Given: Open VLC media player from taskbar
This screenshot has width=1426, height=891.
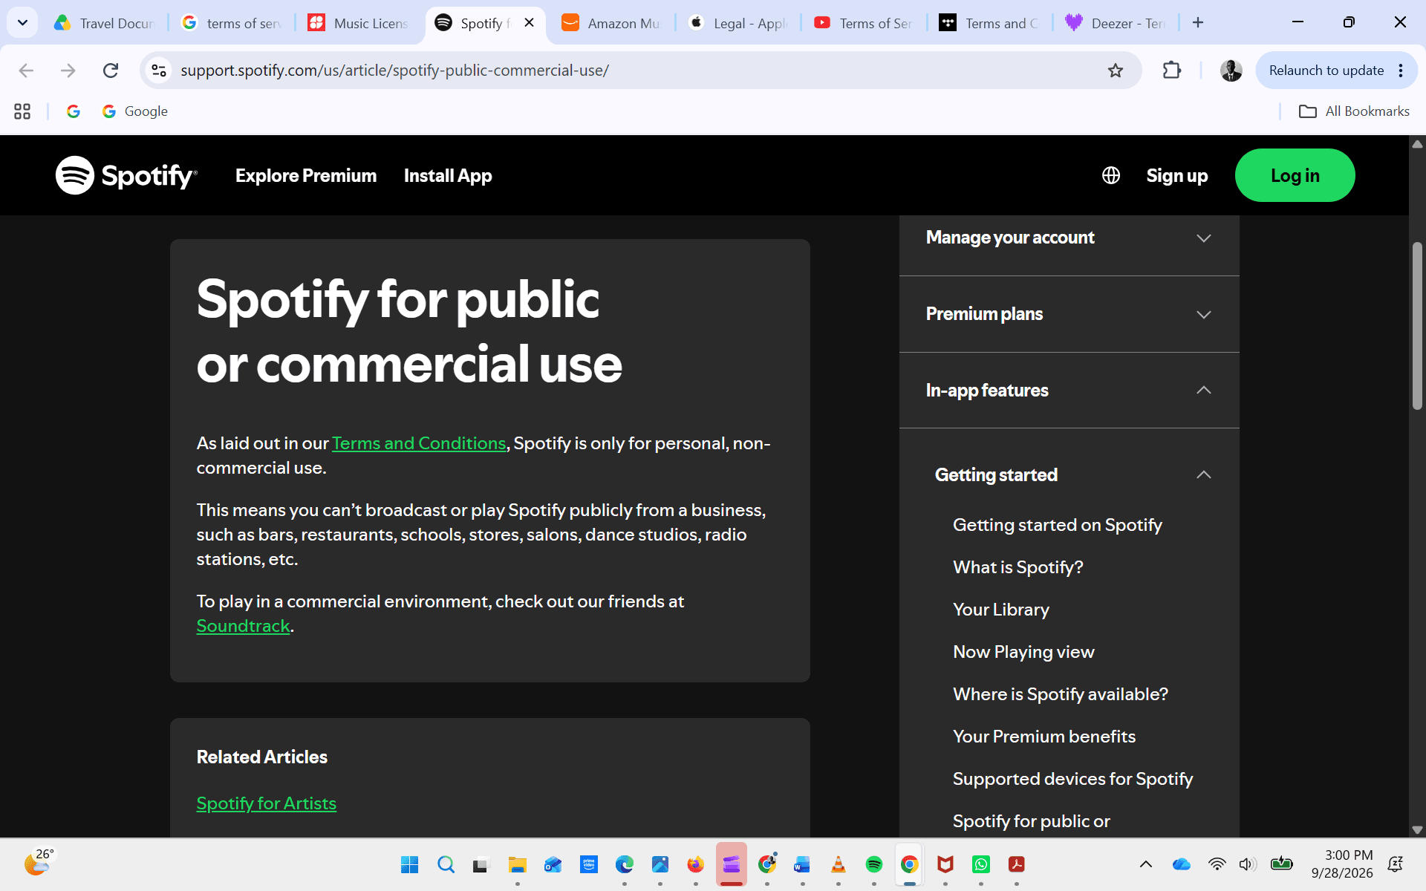Looking at the screenshot, I should [839, 864].
